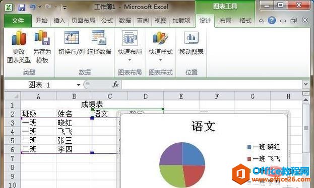Click the Name Box showing 图表 1

click(40, 85)
